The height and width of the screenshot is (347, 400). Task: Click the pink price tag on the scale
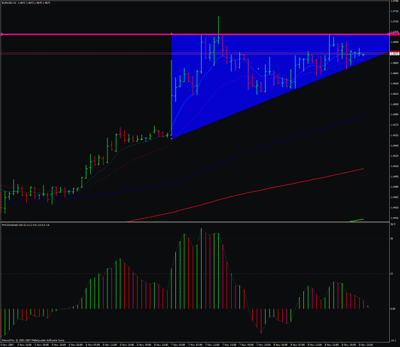pos(394,34)
